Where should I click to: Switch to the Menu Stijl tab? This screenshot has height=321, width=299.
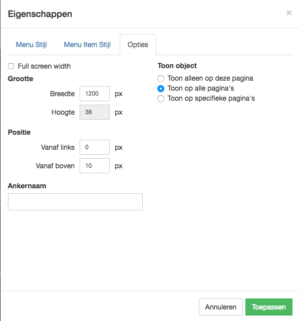coord(32,45)
